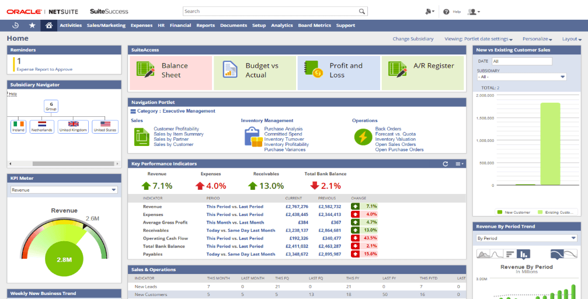Screen dimensions: 588x299
Task: Open the Expense Report to Approve reminder
Action: (x=44, y=69)
